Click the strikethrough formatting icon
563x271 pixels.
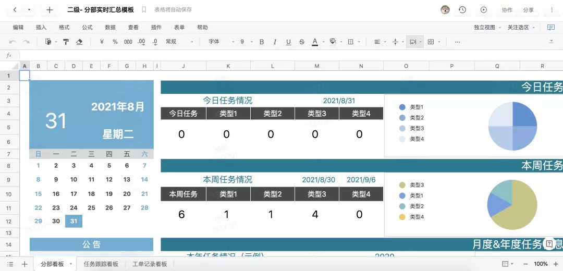point(302,42)
